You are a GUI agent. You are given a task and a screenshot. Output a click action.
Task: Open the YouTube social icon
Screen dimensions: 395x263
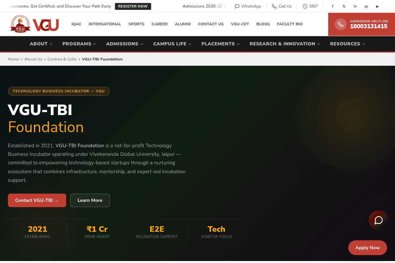pyautogui.click(x=378, y=6)
